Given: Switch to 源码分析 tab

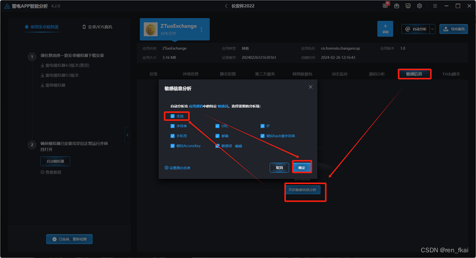Looking at the screenshot, I should 377,74.
